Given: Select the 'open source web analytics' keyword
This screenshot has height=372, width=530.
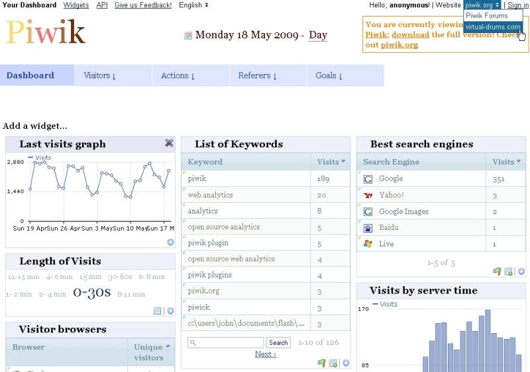Looking at the screenshot, I should click(x=266, y=259).
